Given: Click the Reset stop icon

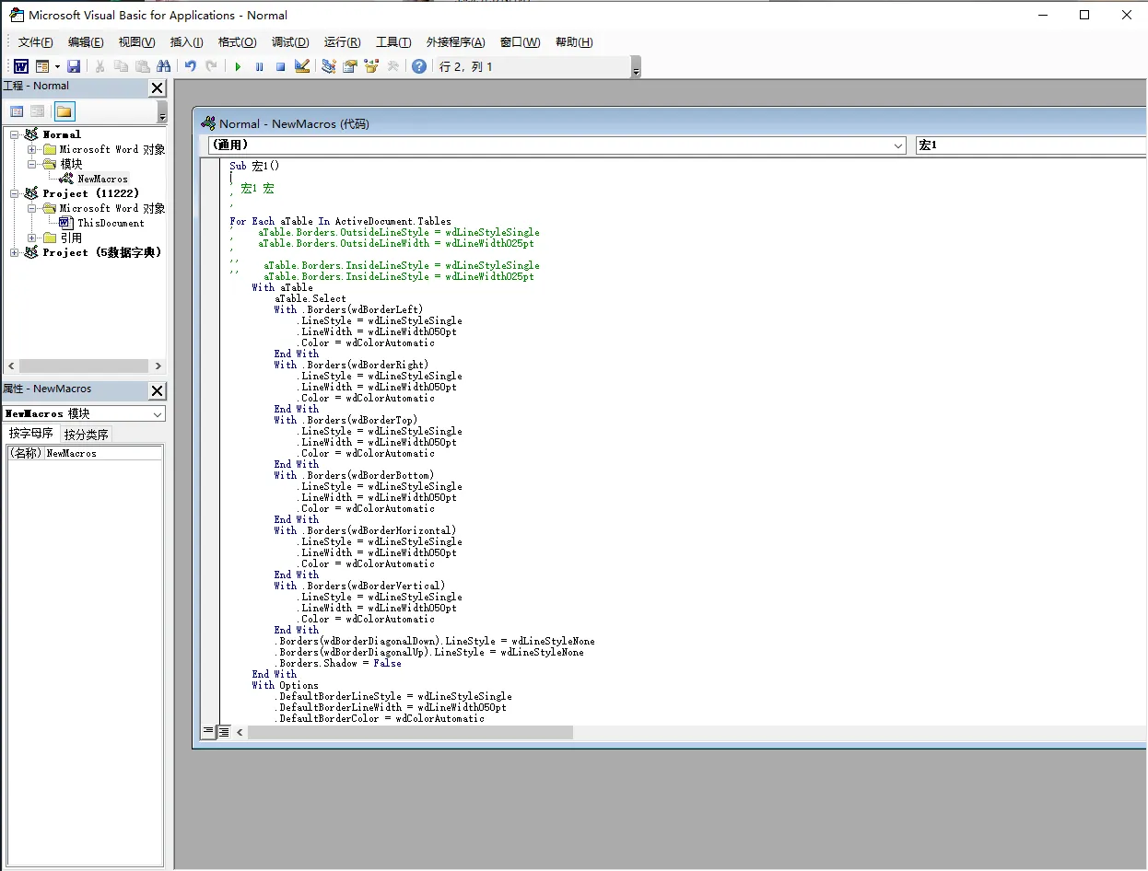Looking at the screenshot, I should point(280,66).
